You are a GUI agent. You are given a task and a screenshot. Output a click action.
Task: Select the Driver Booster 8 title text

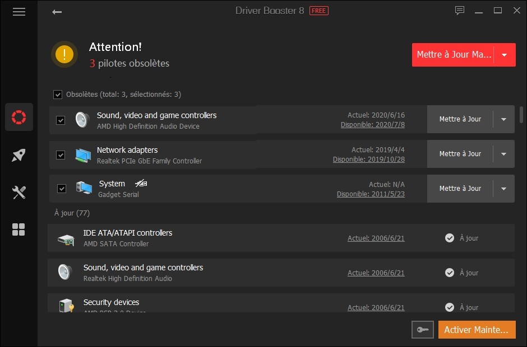(x=270, y=11)
